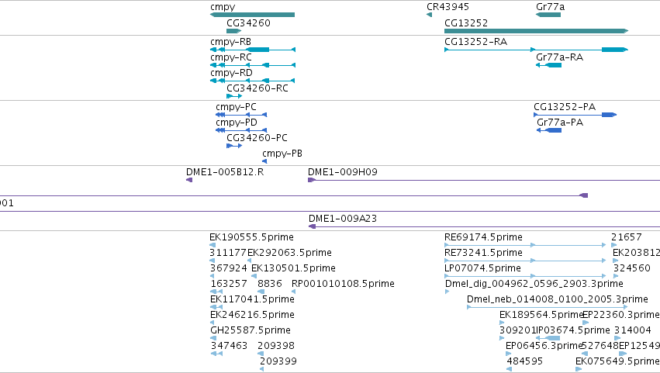Click the Gr77a-PA protein label
The width and height of the screenshot is (660, 373).
560,123
